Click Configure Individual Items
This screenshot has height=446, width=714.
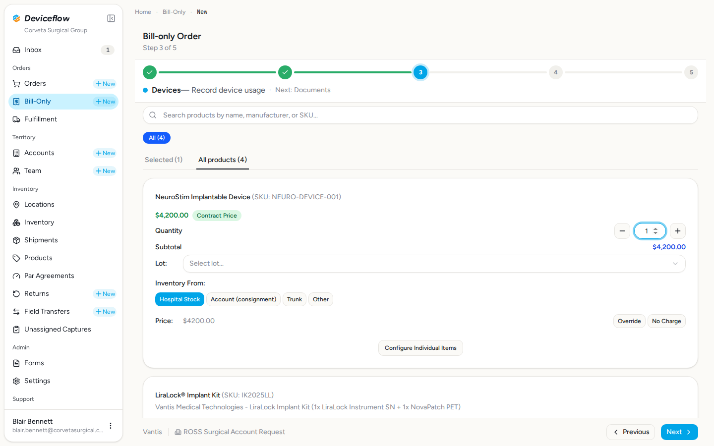pos(420,348)
